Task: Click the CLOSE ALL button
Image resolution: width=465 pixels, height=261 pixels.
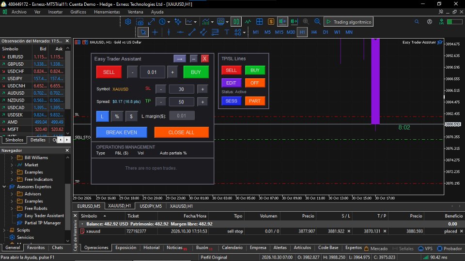Action: [x=181, y=132]
